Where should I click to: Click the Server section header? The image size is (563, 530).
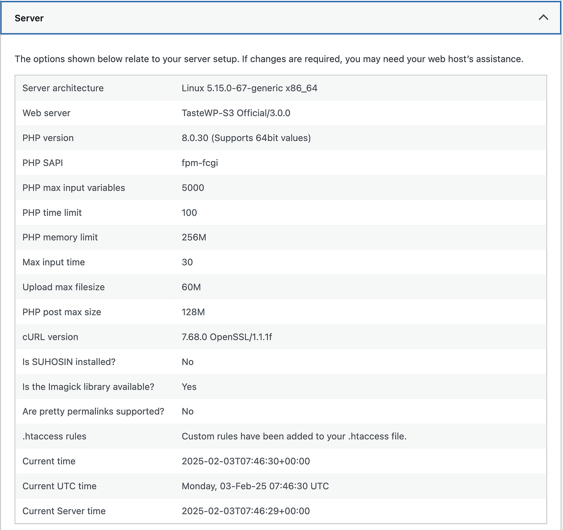29,18
